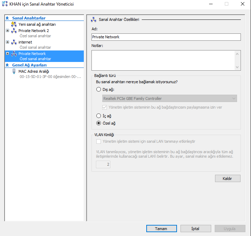Select the MAC Adresi Aralığı item
The image size is (251, 236).
(34, 71)
